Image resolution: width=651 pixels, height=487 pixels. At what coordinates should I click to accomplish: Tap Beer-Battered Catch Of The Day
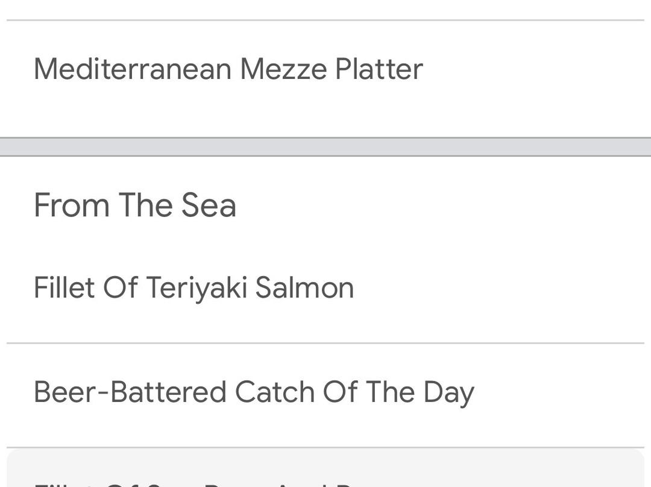coord(254,392)
